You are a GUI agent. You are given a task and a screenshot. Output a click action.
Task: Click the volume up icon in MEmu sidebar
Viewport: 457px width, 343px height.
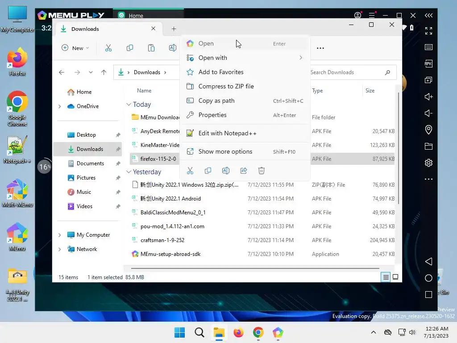(428, 96)
